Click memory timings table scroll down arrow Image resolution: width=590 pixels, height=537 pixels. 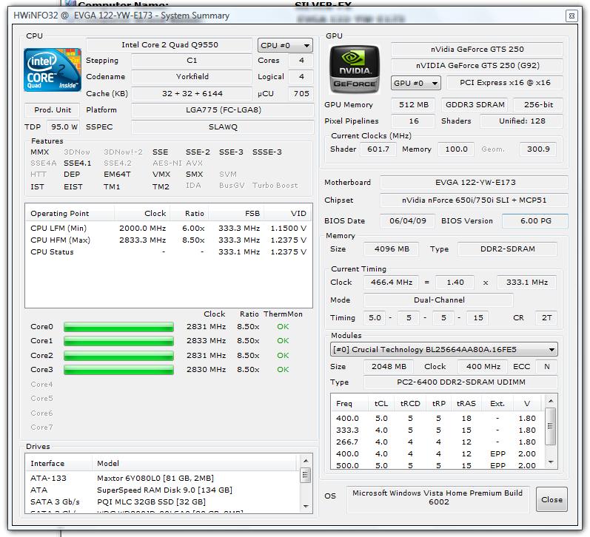click(x=551, y=462)
